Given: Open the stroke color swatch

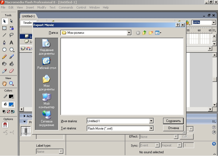Looking at the screenshot, I should [x=11, y=96].
